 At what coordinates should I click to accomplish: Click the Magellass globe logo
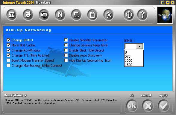(x=165, y=15)
